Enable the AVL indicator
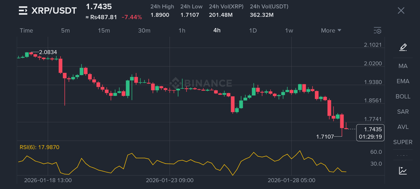This screenshot has height=189, width=420. coord(403,127)
